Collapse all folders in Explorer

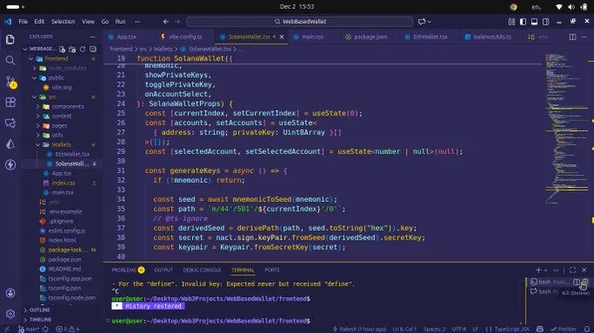click(93, 49)
